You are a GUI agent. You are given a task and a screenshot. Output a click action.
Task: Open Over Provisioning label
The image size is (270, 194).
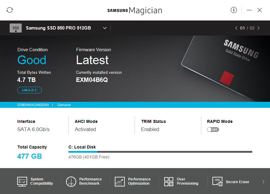click(187, 181)
